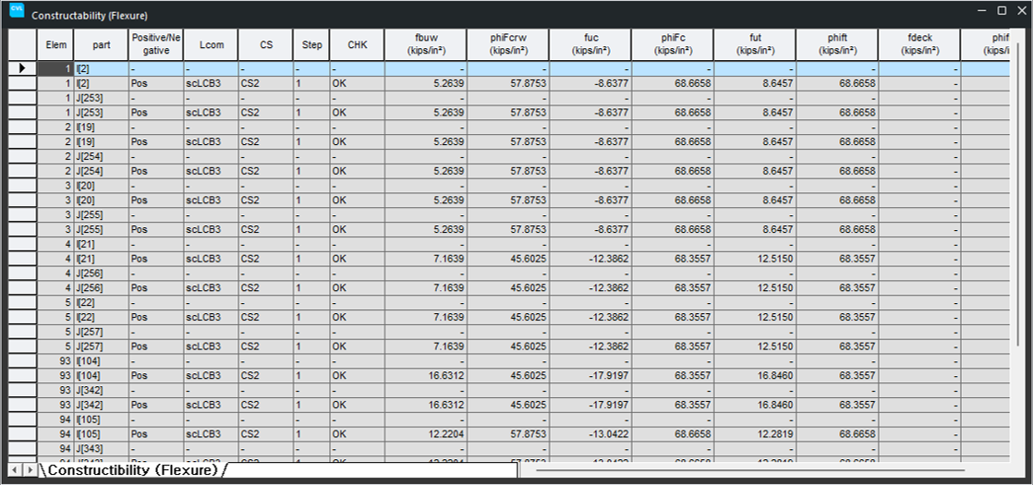Click the tab scroll left arrow
1033x485 pixels.
(14, 470)
